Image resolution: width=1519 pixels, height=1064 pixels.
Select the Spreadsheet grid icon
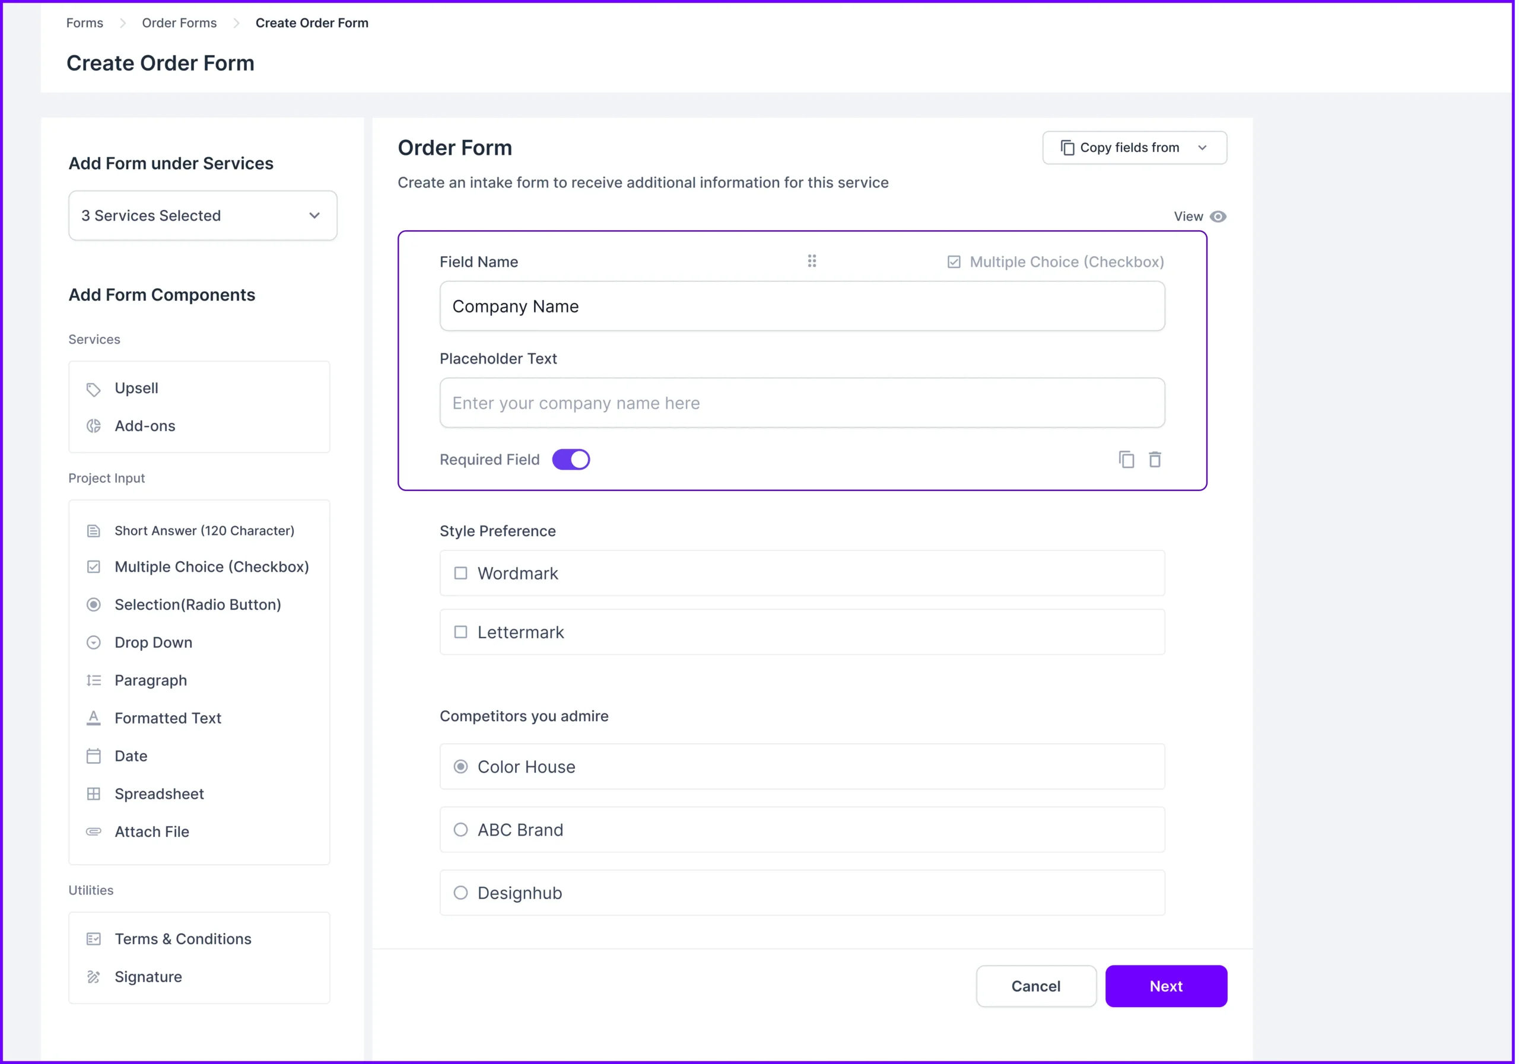click(93, 794)
